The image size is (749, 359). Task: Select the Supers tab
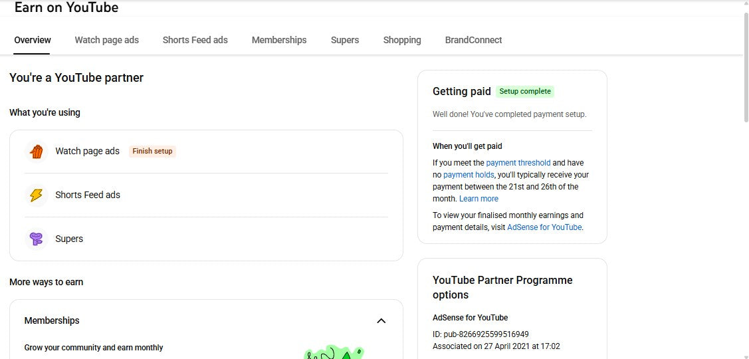345,40
